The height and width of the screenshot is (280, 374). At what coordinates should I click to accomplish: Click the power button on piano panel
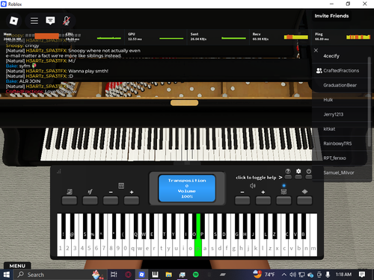(309, 177)
